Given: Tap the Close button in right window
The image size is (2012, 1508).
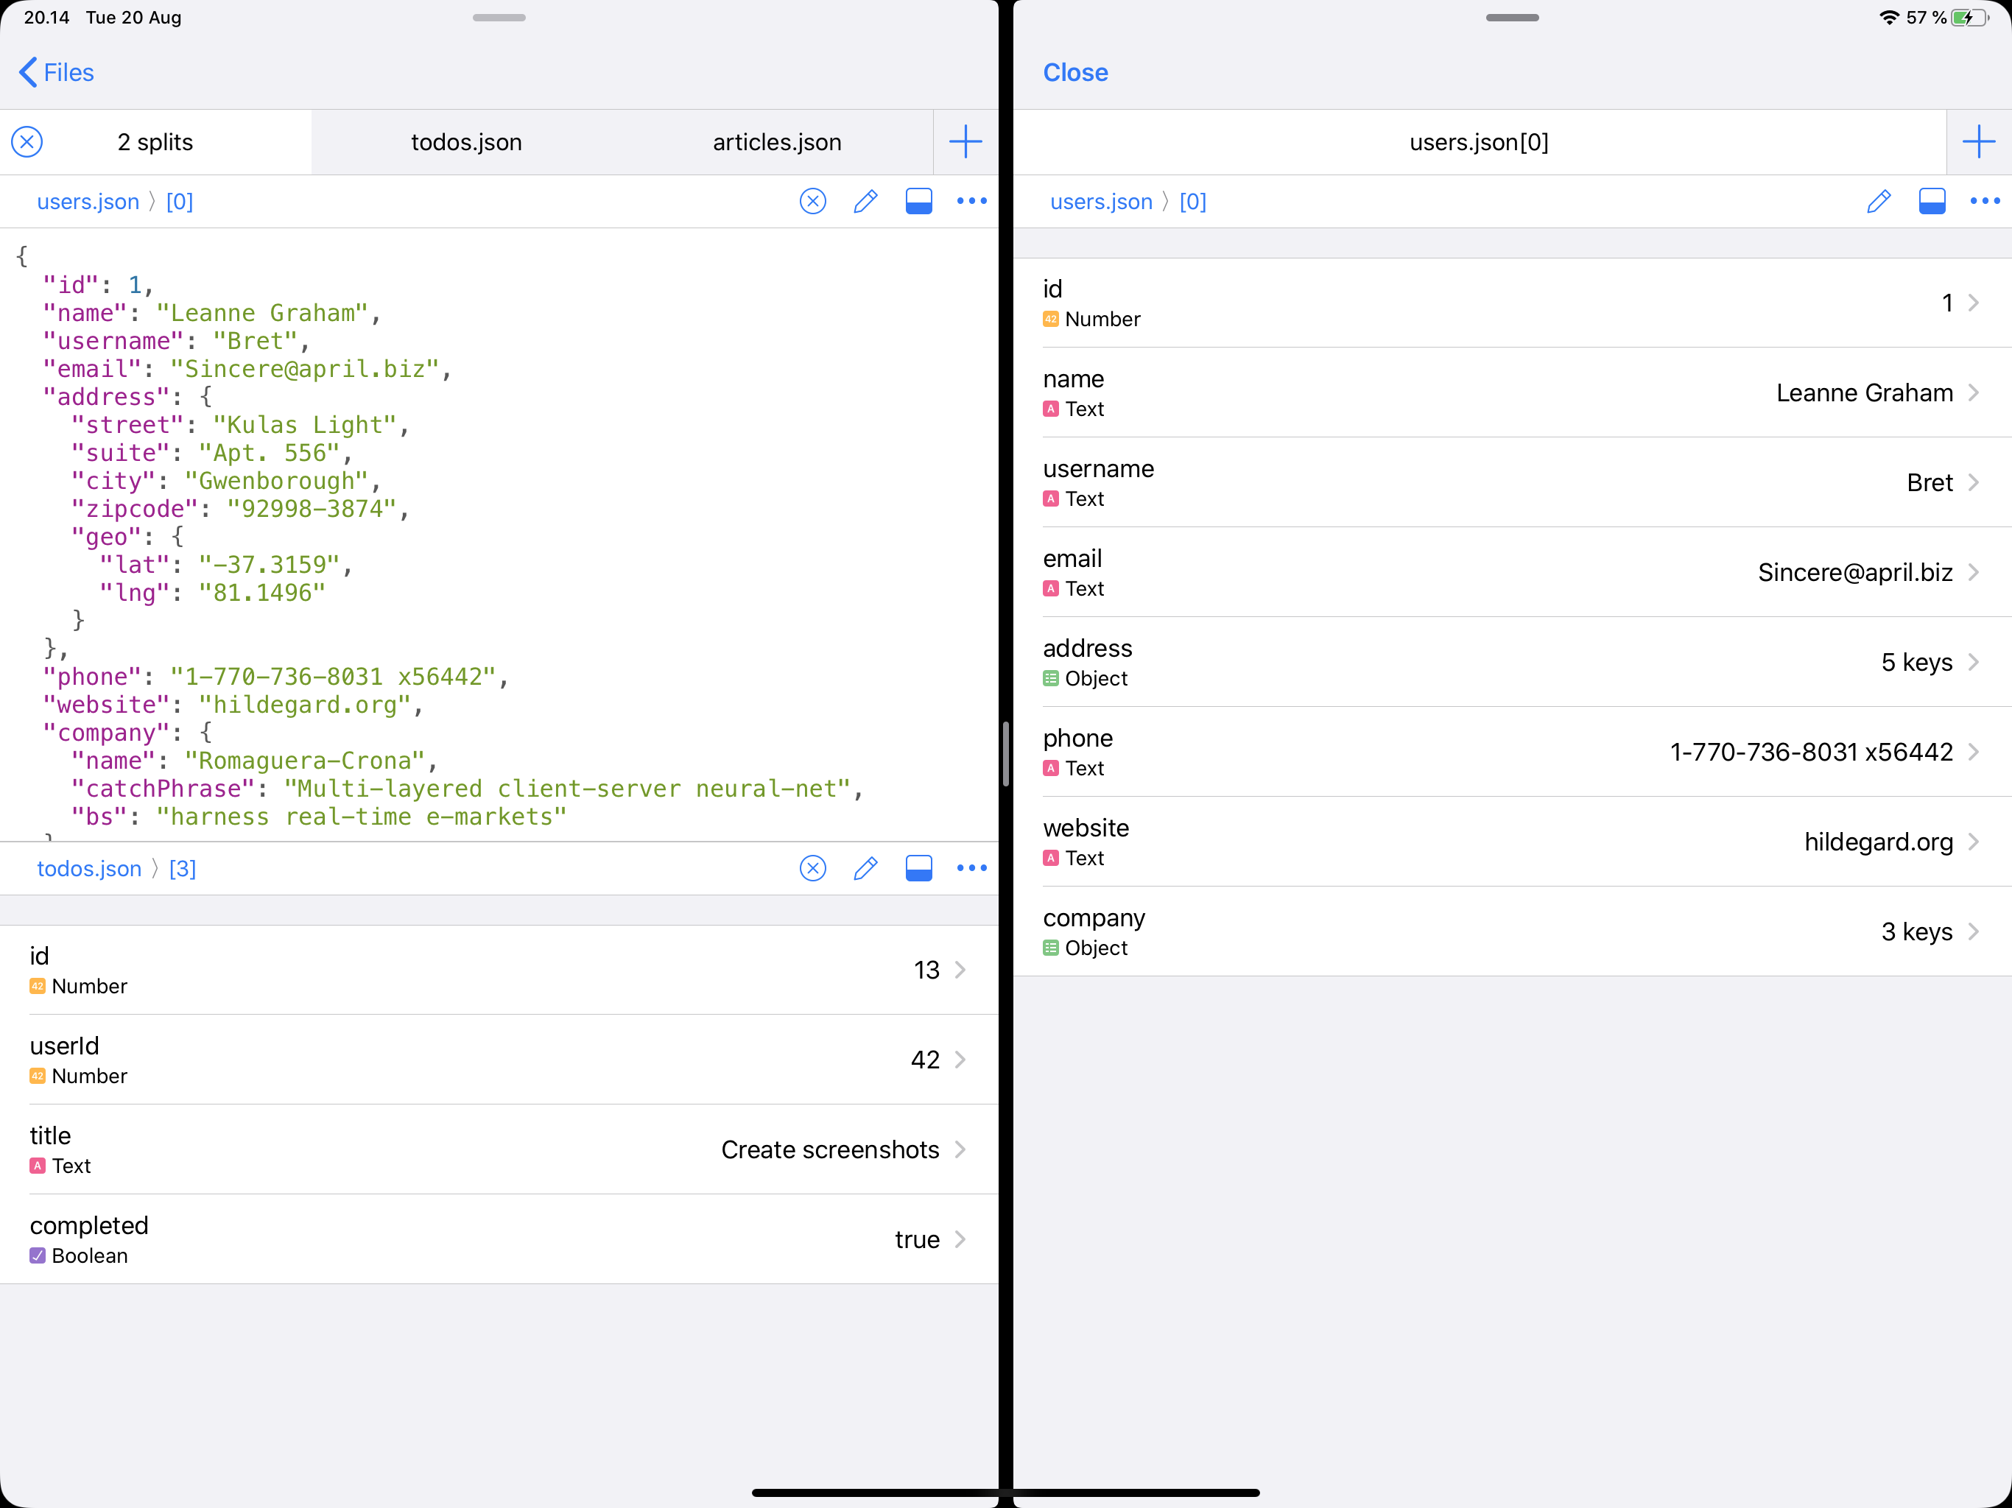Looking at the screenshot, I should point(1075,73).
